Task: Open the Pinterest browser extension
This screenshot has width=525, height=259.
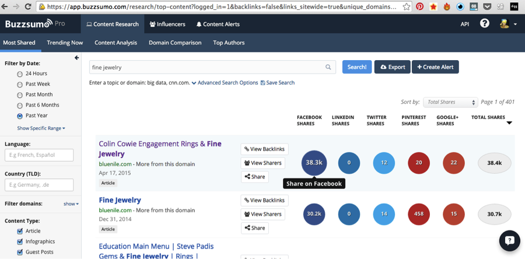Action: coord(419,6)
